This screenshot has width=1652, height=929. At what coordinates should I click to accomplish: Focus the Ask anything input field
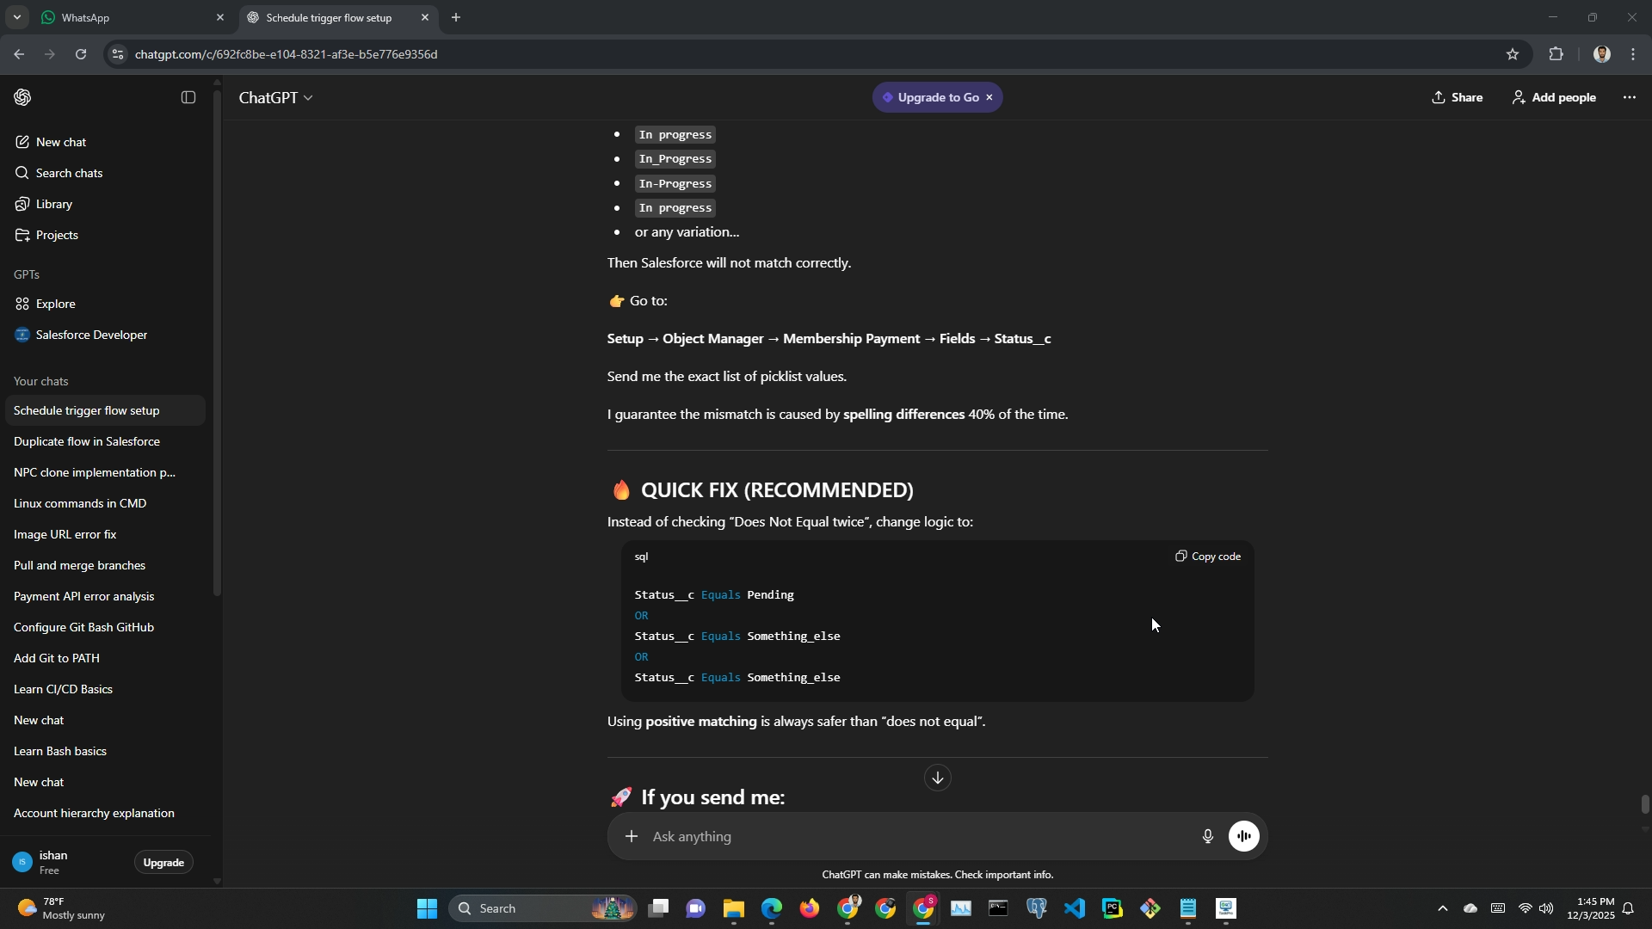click(912, 836)
